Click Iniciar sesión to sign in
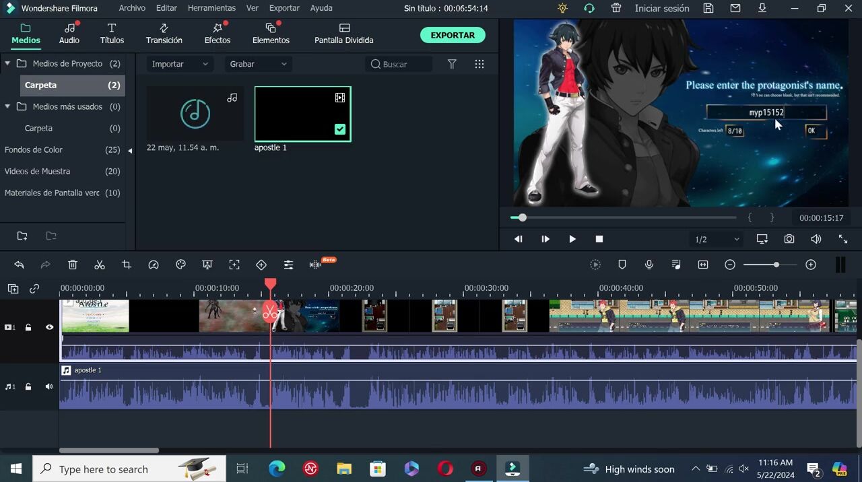The image size is (862, 482). pos(661,8)
